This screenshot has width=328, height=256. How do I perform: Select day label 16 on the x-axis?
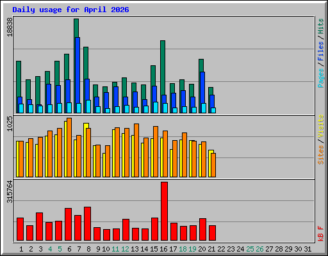(x=163, y=249)
